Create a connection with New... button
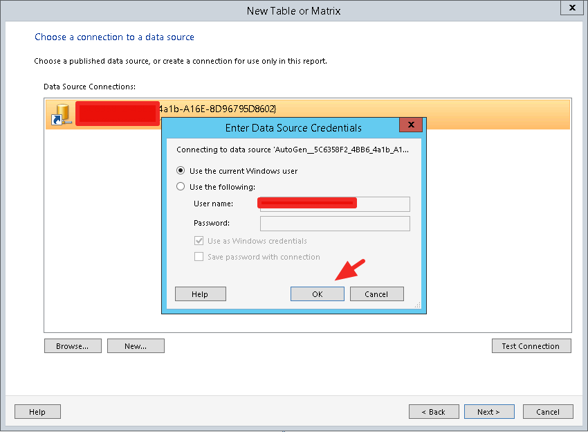Screen dimensions: 588x432 (136, 346)
